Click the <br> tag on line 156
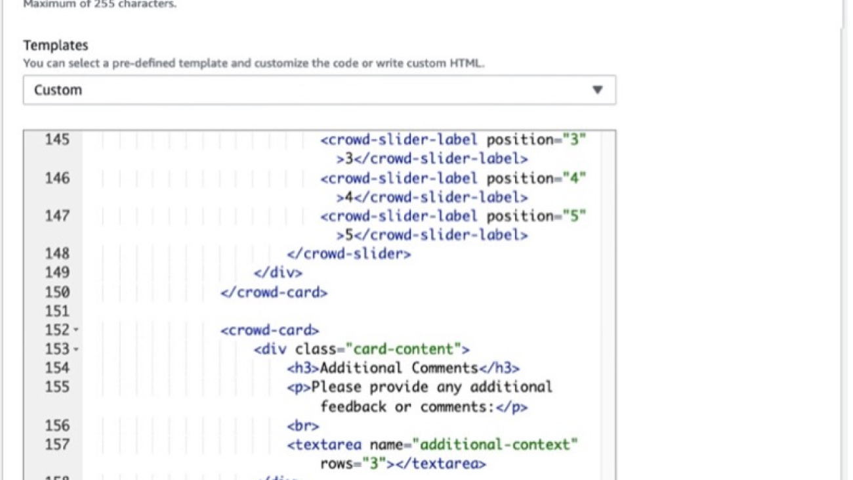Screen dimensions: 853x480 [303, 425]
